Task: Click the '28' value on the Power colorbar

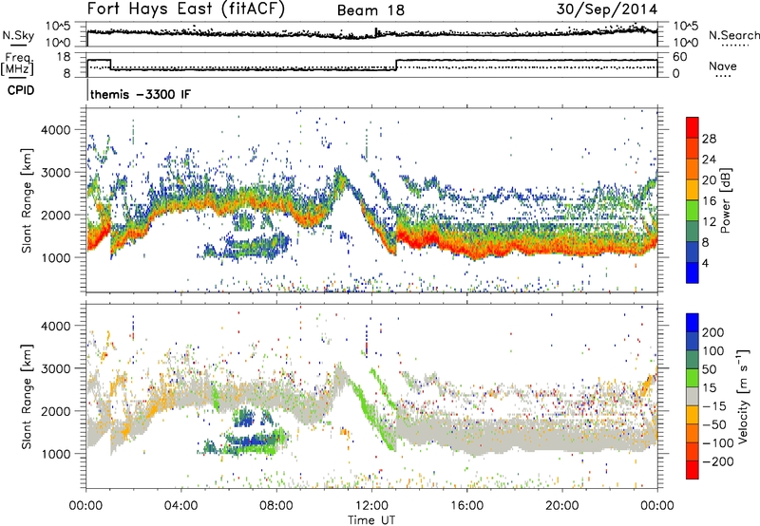Action: coord(709,139)
